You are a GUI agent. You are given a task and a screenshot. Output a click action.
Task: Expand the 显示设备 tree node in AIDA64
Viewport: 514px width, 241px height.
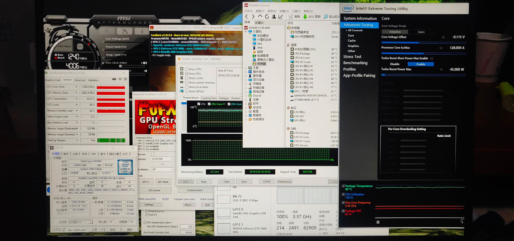click(246, 80)
